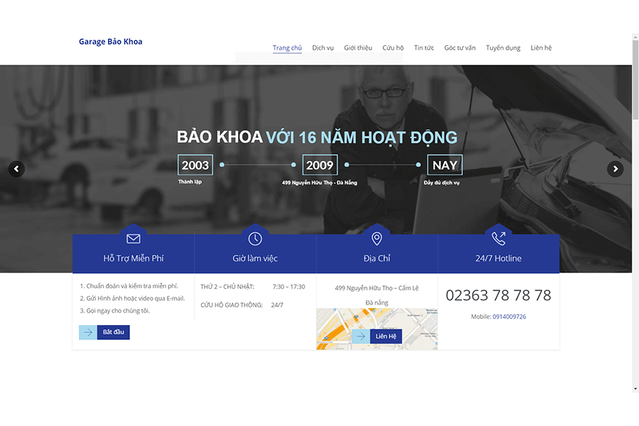The image size is (639, 426).
Task: Click the map pin icon above Địa Chỉ
Action: tap(376, 238)
